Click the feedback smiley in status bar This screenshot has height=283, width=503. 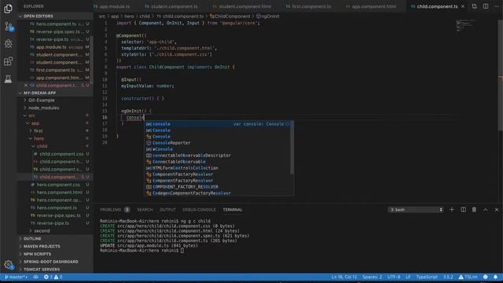coord(486,277)
